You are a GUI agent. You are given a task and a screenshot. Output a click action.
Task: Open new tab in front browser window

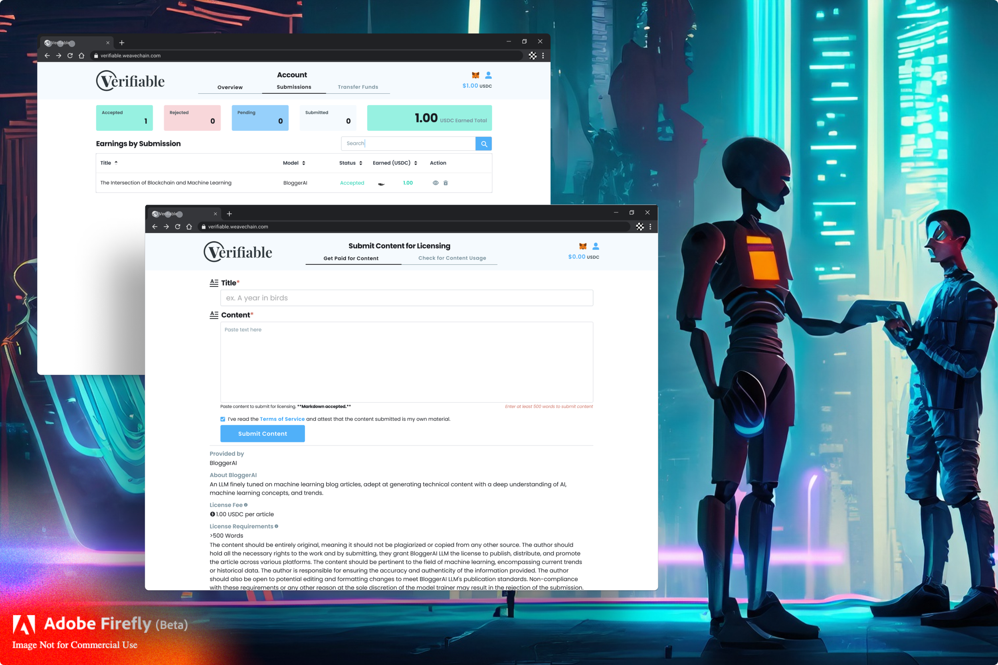point(229,214)
